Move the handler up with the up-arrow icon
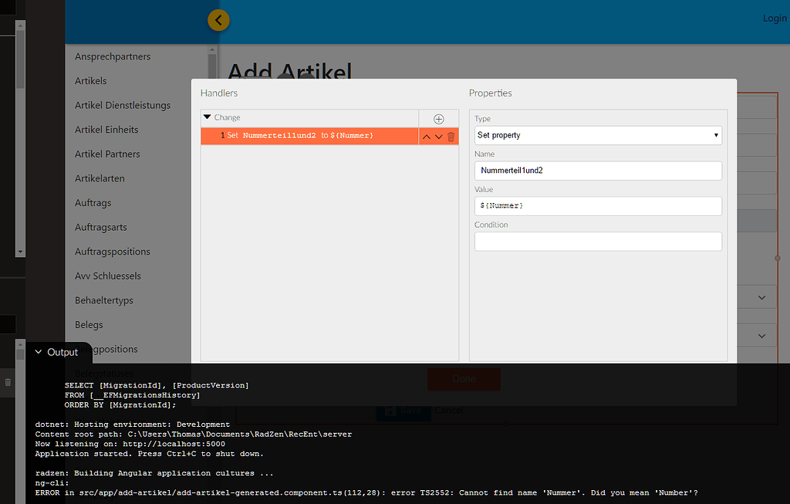The width and height of the screenshot is (790, 504). pyautogui.click(x=426, y=136)
